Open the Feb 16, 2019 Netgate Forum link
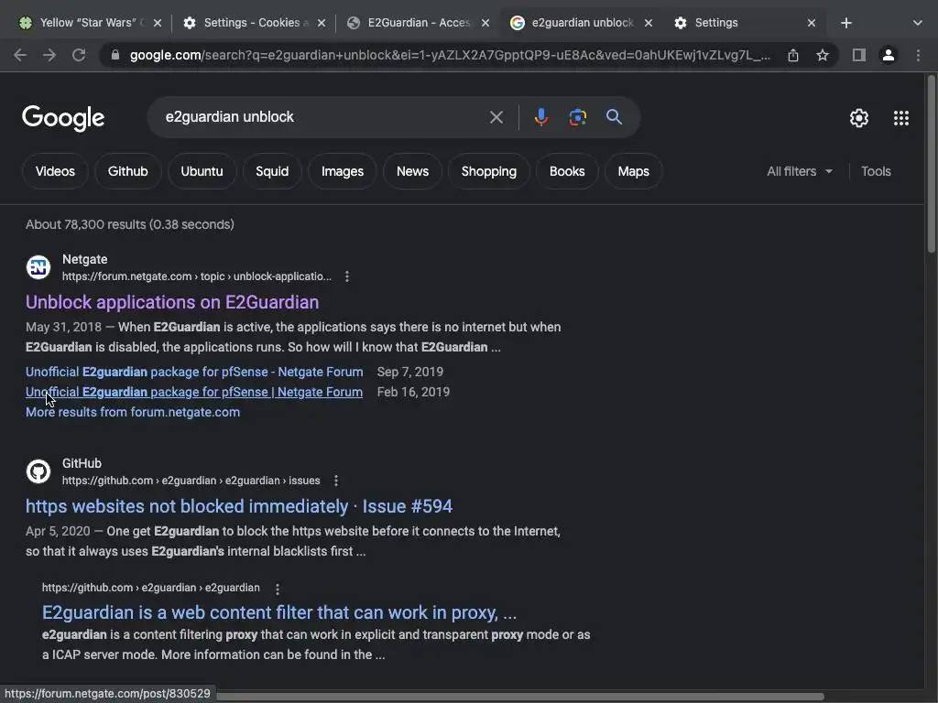Screen dimensions: 938x703 [194, 392]
